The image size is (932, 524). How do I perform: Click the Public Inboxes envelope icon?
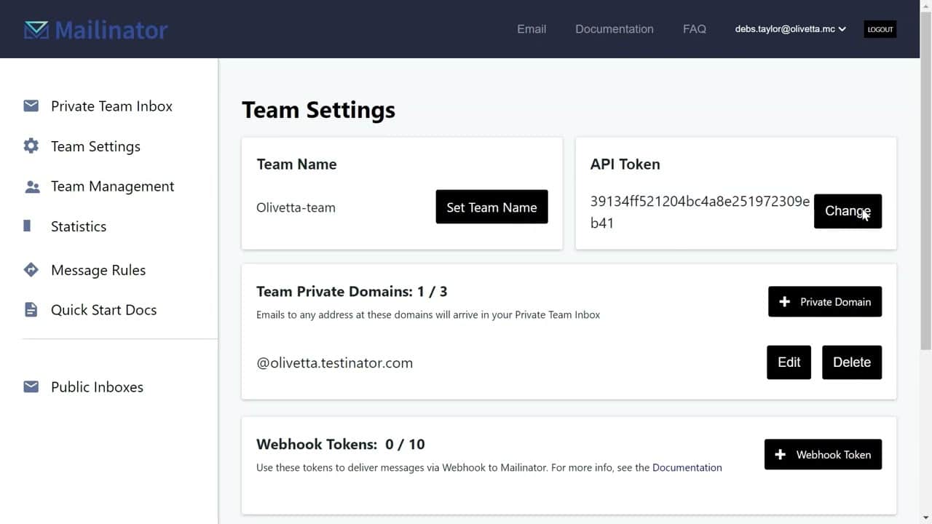coord(31,387)
